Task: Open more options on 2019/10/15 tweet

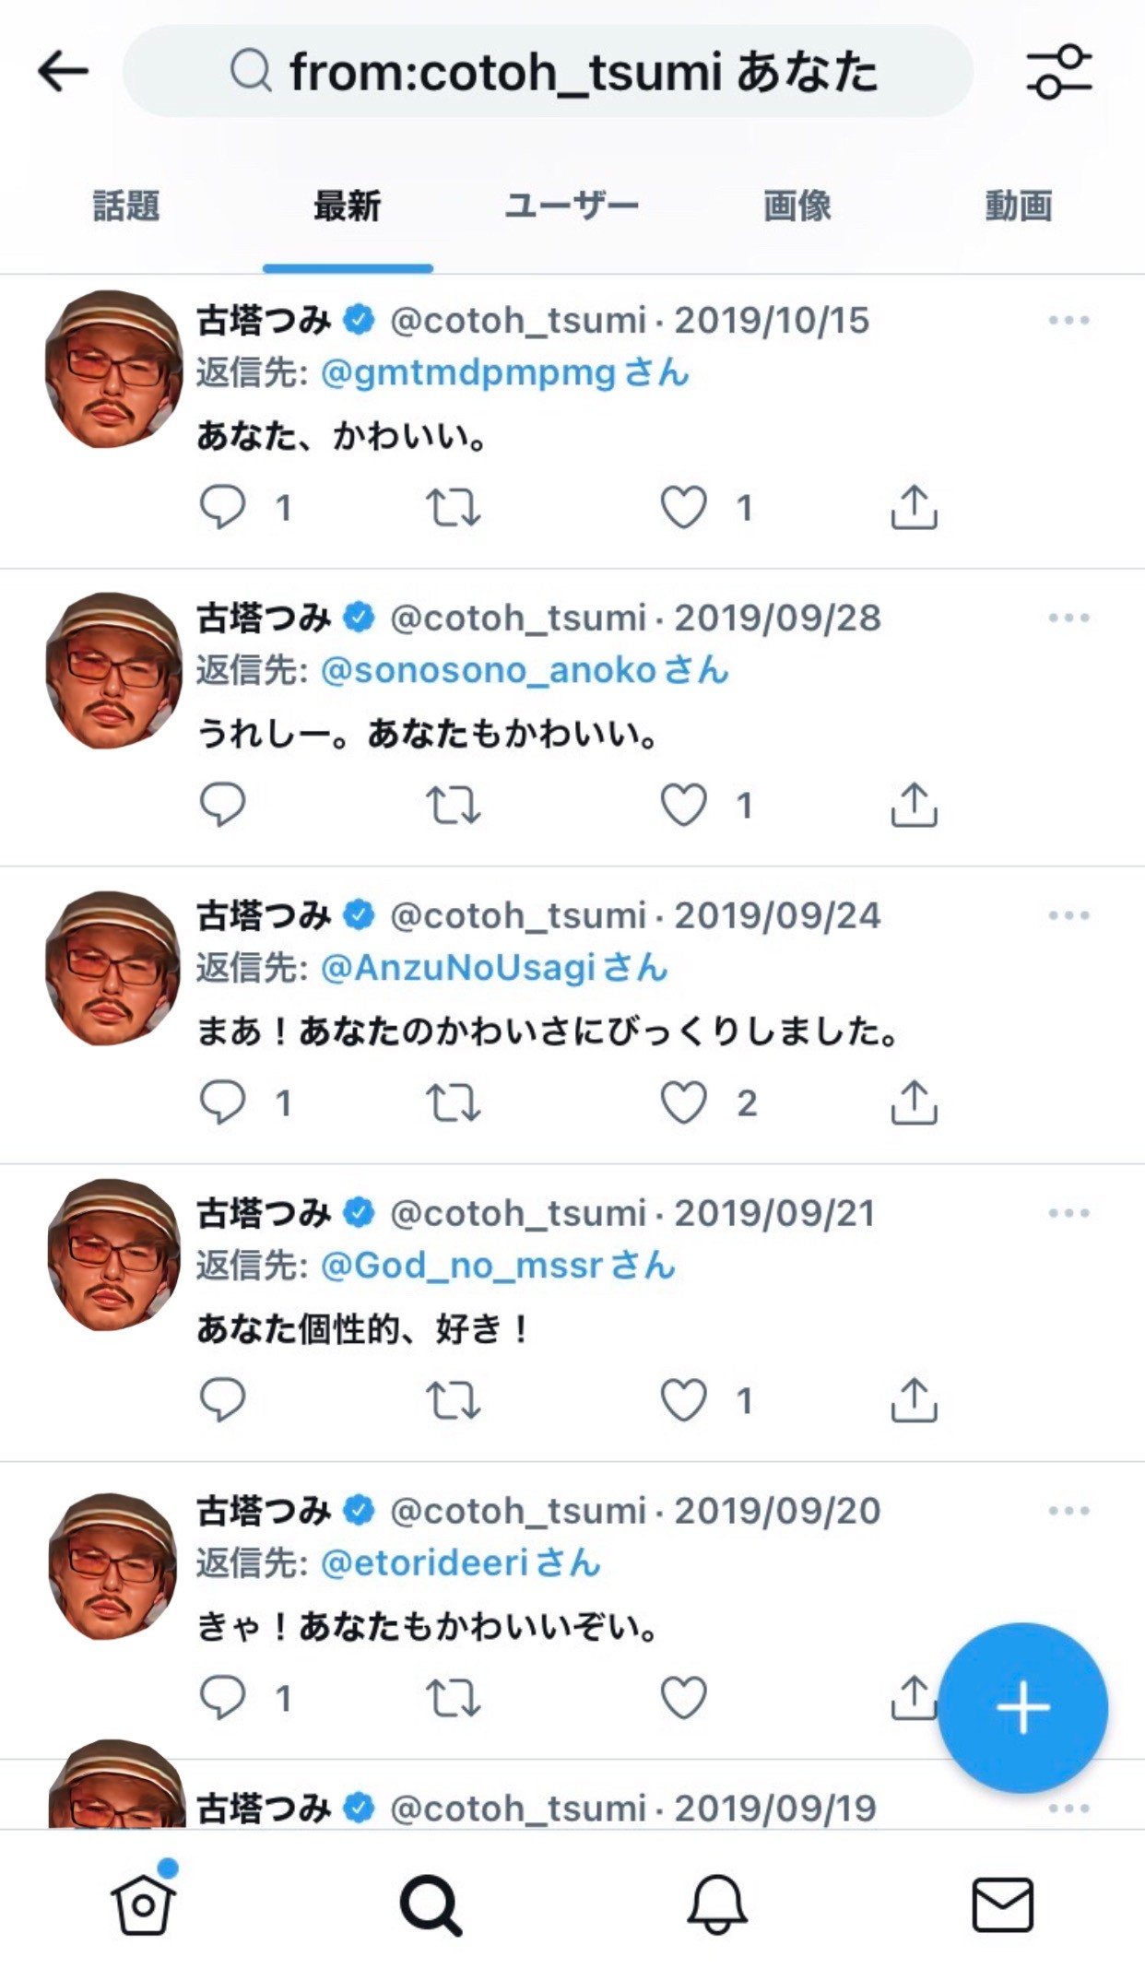Action: pyautogui.click(x=1068, y=321)
